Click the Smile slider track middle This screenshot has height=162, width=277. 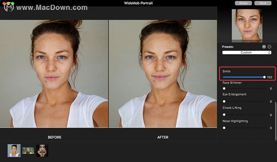(244, 77)
